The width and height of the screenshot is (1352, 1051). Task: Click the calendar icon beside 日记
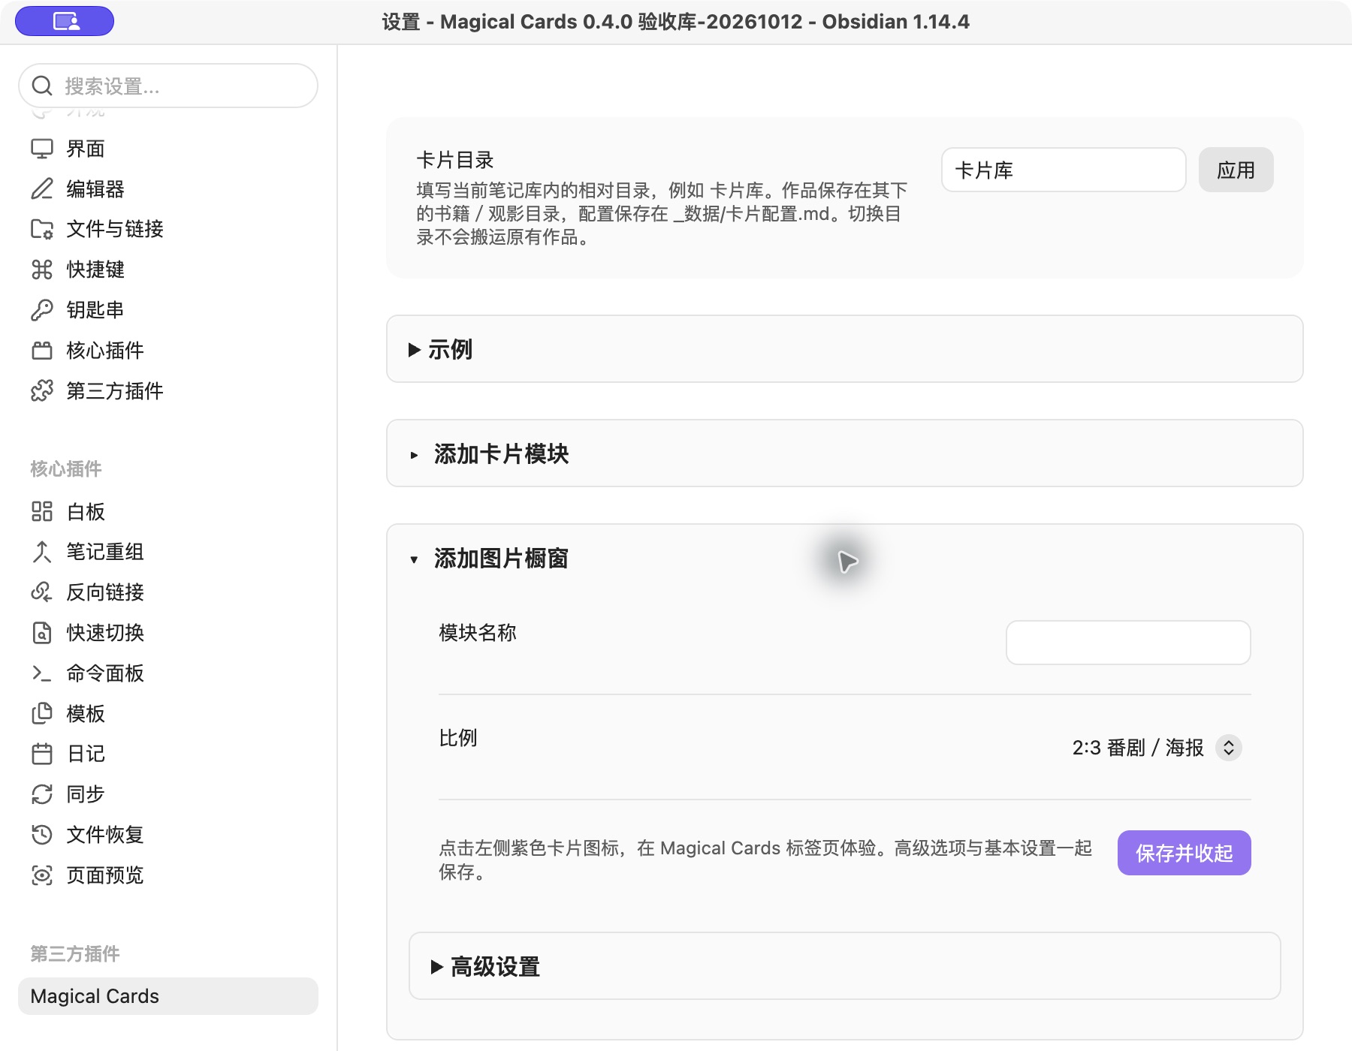coord(42,754)
